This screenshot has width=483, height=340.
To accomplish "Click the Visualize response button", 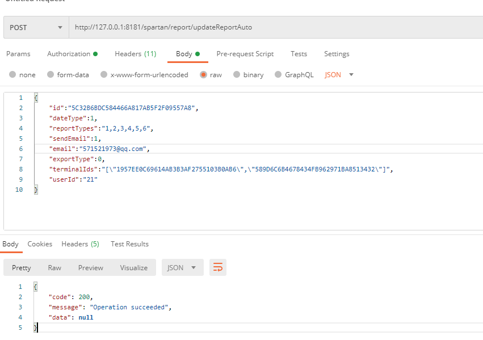I will coord(133,267).
